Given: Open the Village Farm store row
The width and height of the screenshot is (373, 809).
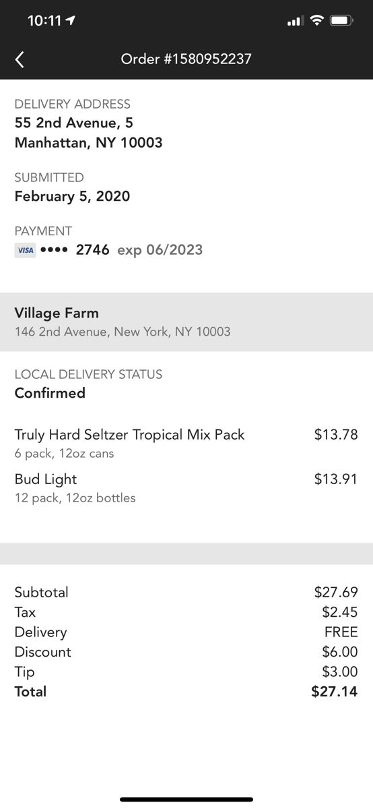Looking at the screenshot, I should point(186,322).
